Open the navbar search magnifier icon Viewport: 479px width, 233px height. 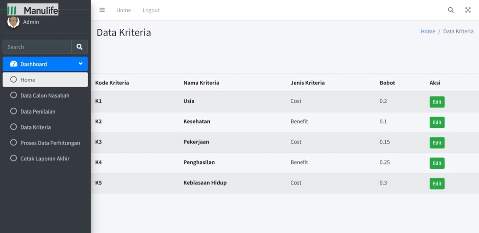[x=451, y=10]
